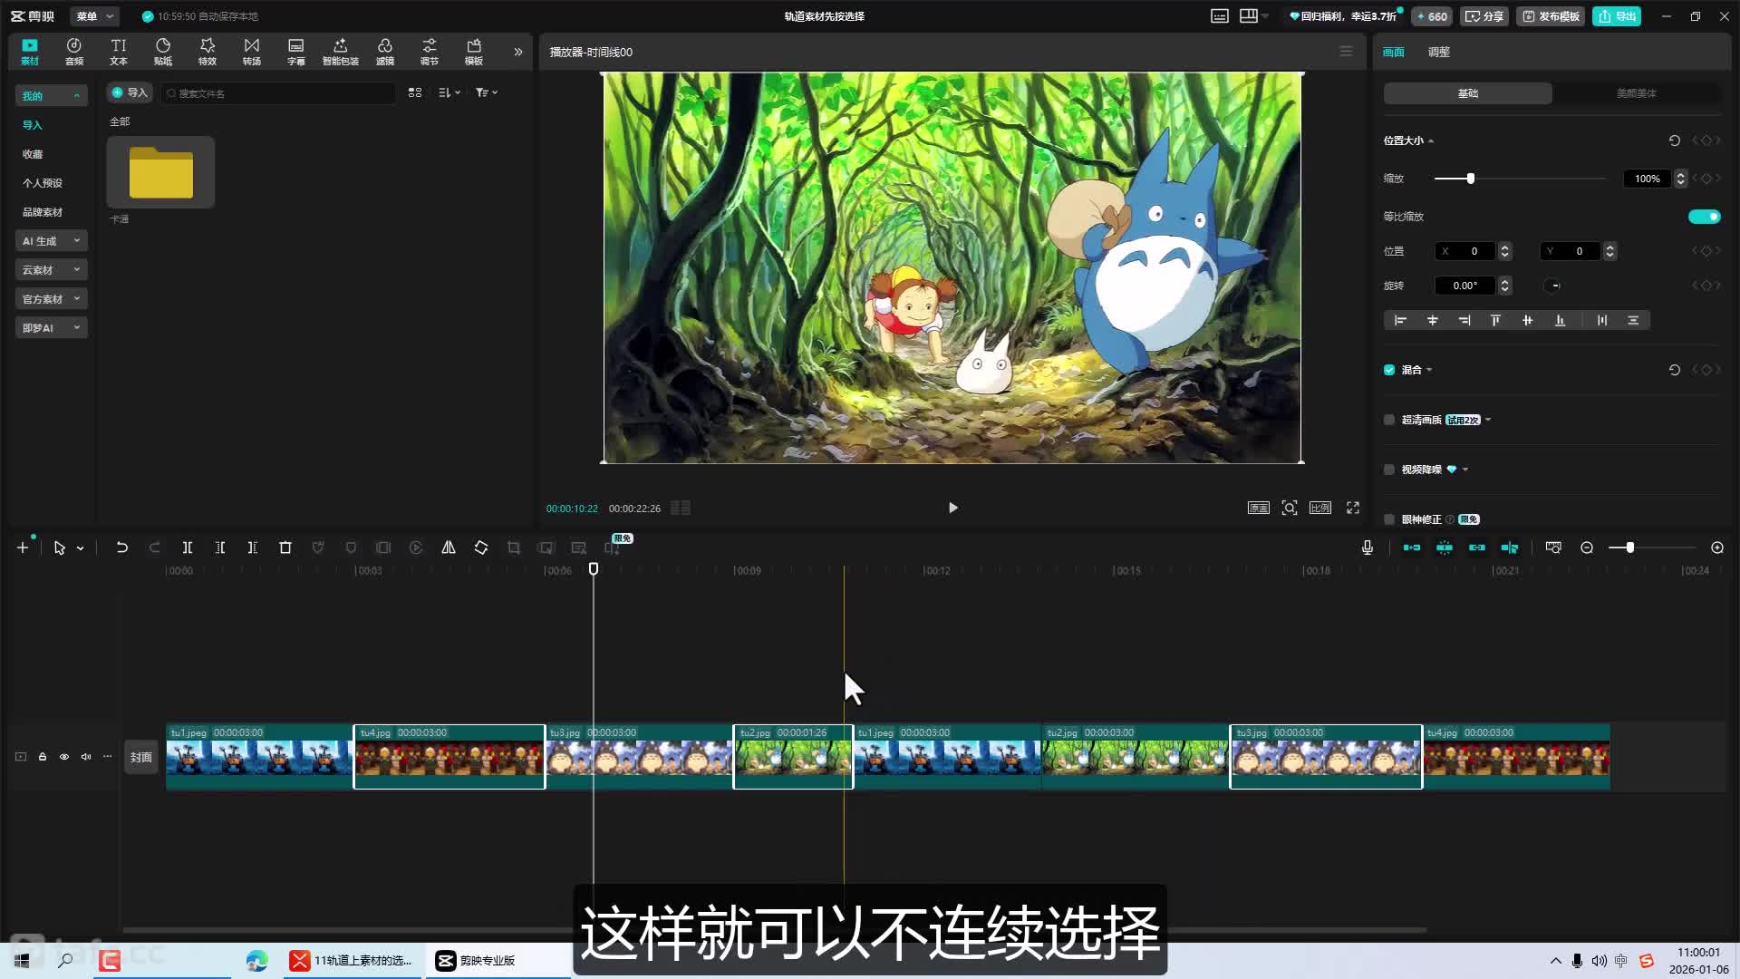Click the mirror flip icon
The width and height of the screenshot is (1740, 979).
click(449, 548)
